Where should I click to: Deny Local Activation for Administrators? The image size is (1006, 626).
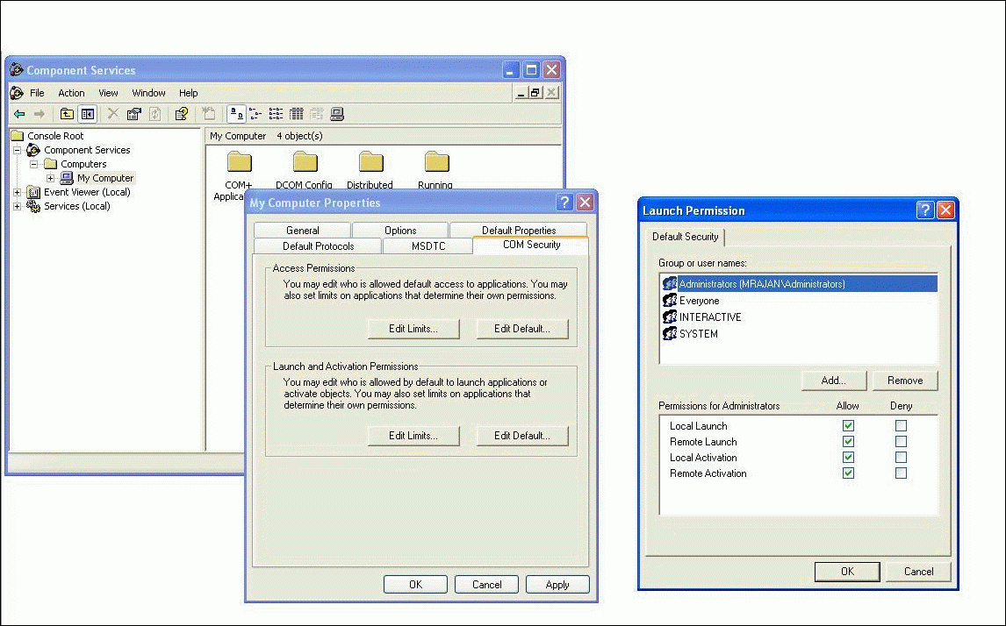901,458
